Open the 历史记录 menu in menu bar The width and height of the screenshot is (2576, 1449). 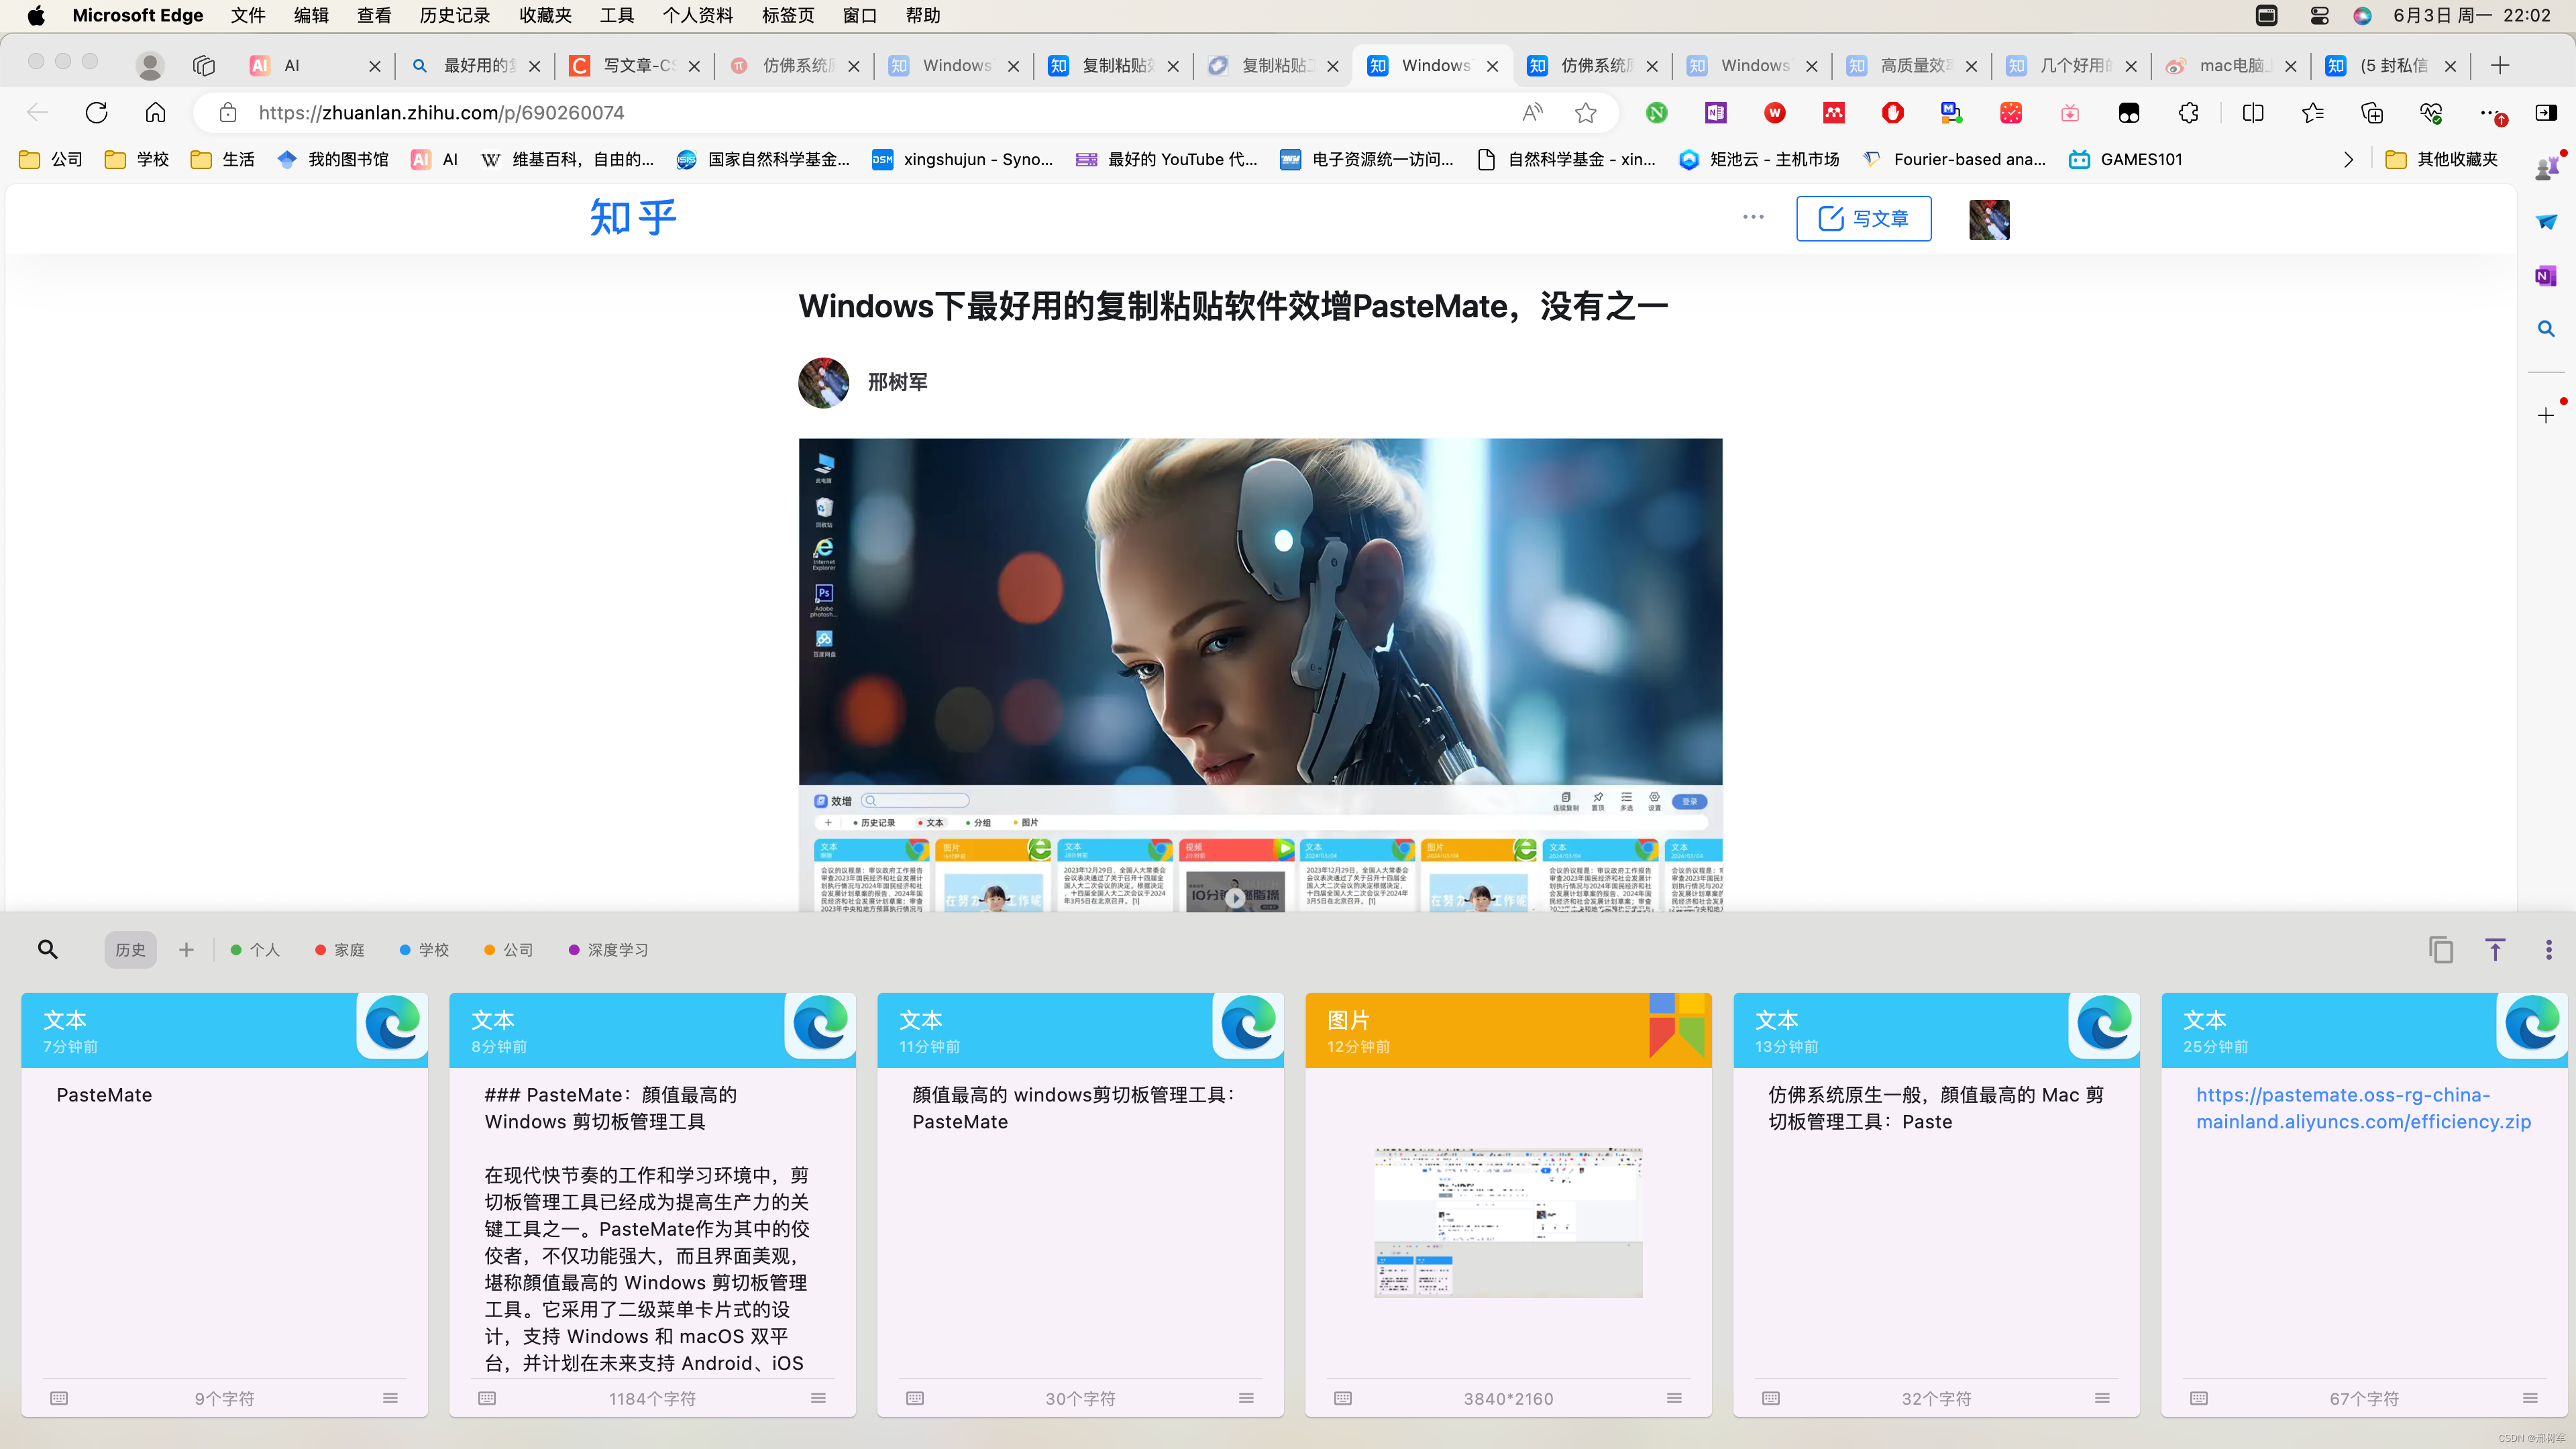454,15
